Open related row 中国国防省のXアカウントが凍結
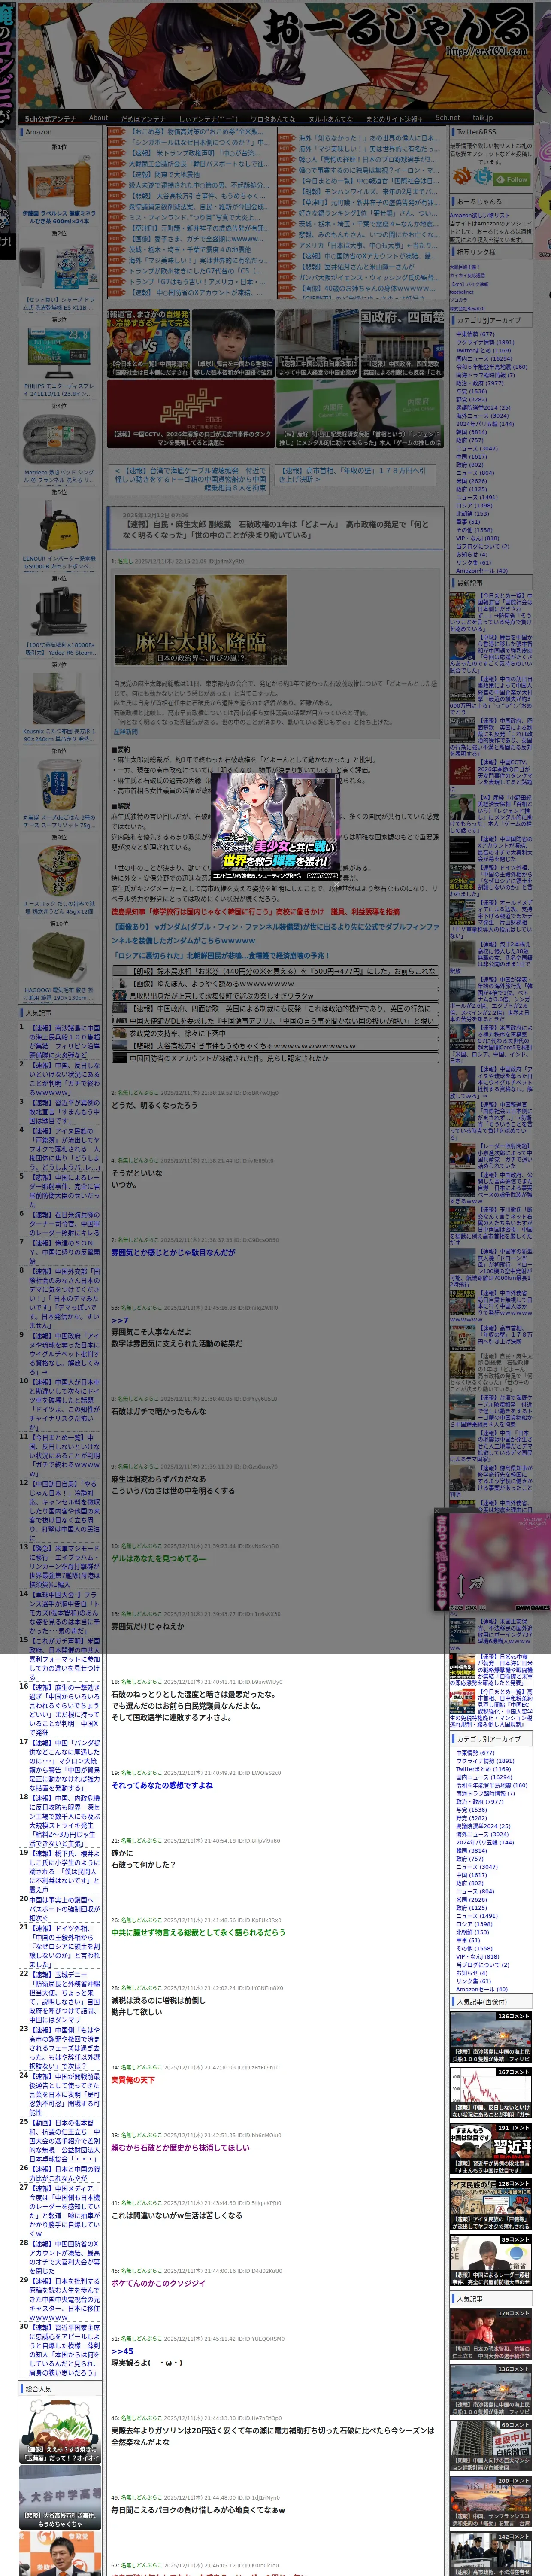Image resolution: width=551 pixels, height=2576 pixels. tap(275, 1057)
